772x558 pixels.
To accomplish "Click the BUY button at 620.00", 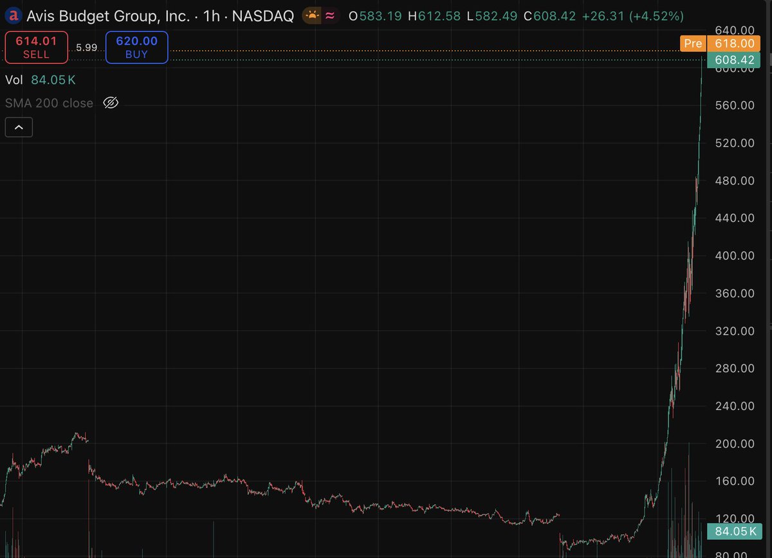I will [x=136, y=48].
